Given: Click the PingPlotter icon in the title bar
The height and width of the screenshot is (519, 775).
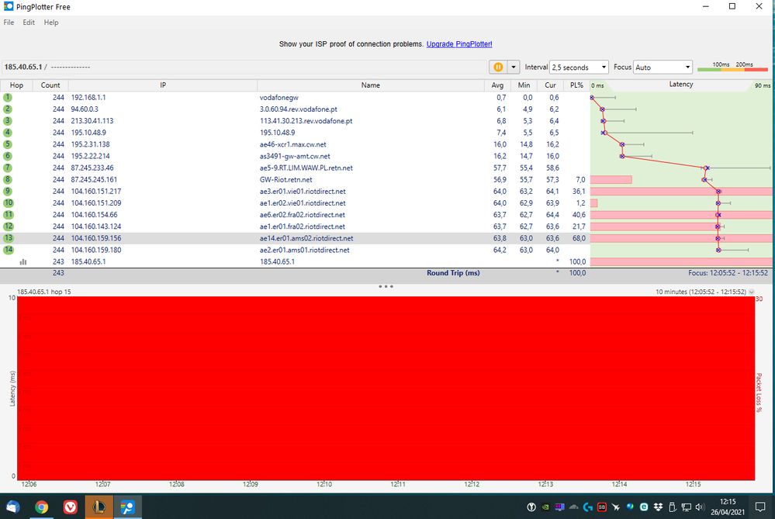Looking at the screenshot, I should 7,6.
